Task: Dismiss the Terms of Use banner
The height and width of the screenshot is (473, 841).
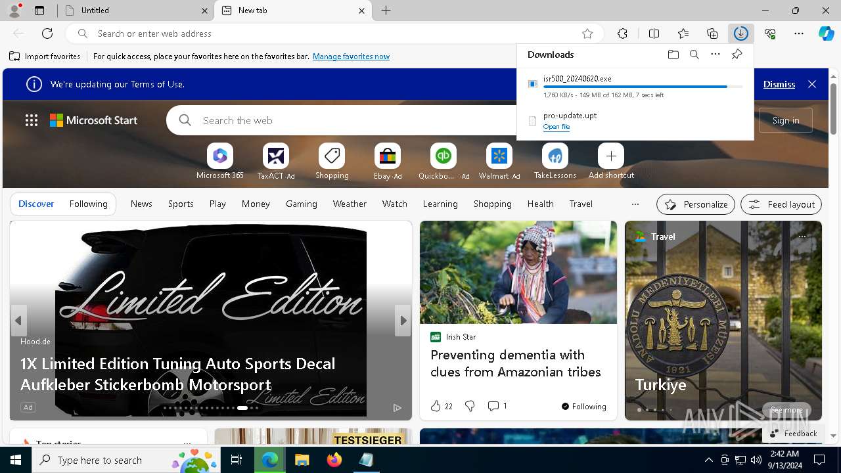Action: point(779,84)
